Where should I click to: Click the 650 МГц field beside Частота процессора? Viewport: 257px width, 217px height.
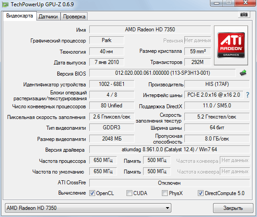pos(103,160)
